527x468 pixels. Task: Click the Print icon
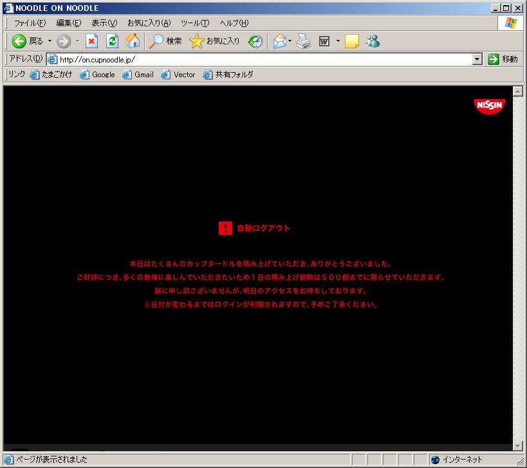coord(304,41)
